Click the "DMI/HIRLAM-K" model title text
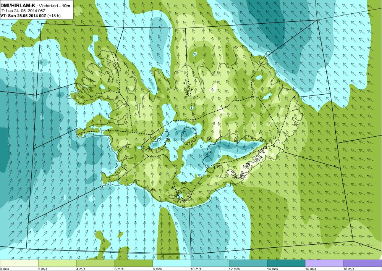 18,5
